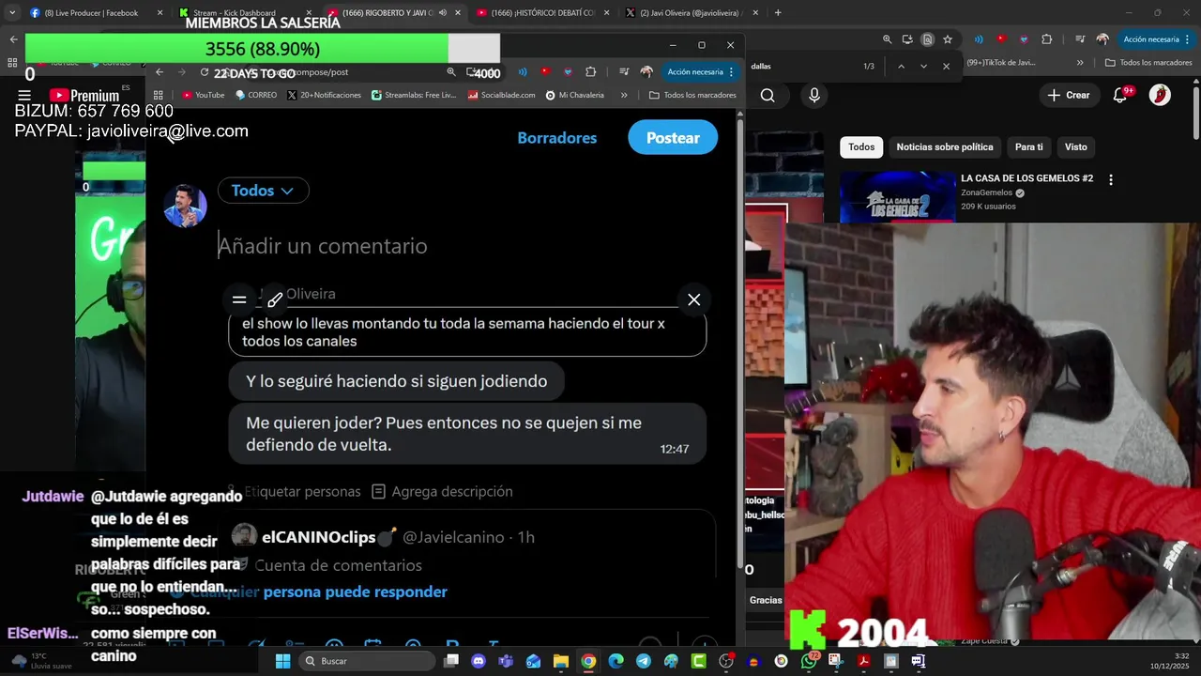Image resolution: width=1201 pixels, height=676 pixels.
Task: Click reload icon in front window toolbar
Action: (205, 72)
